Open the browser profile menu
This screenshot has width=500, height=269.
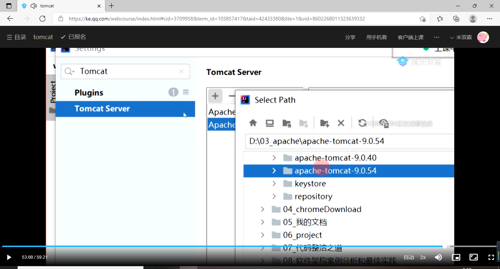473,19
